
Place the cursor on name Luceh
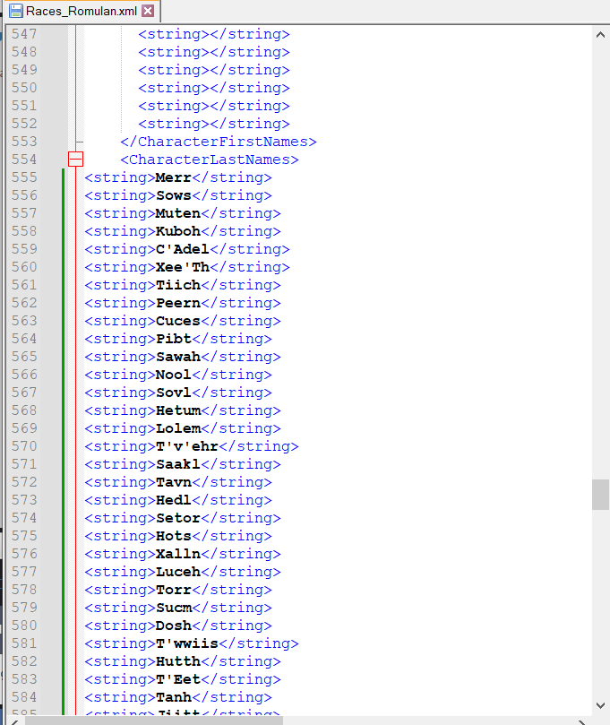pyautogui.click(x=178, y=572)
